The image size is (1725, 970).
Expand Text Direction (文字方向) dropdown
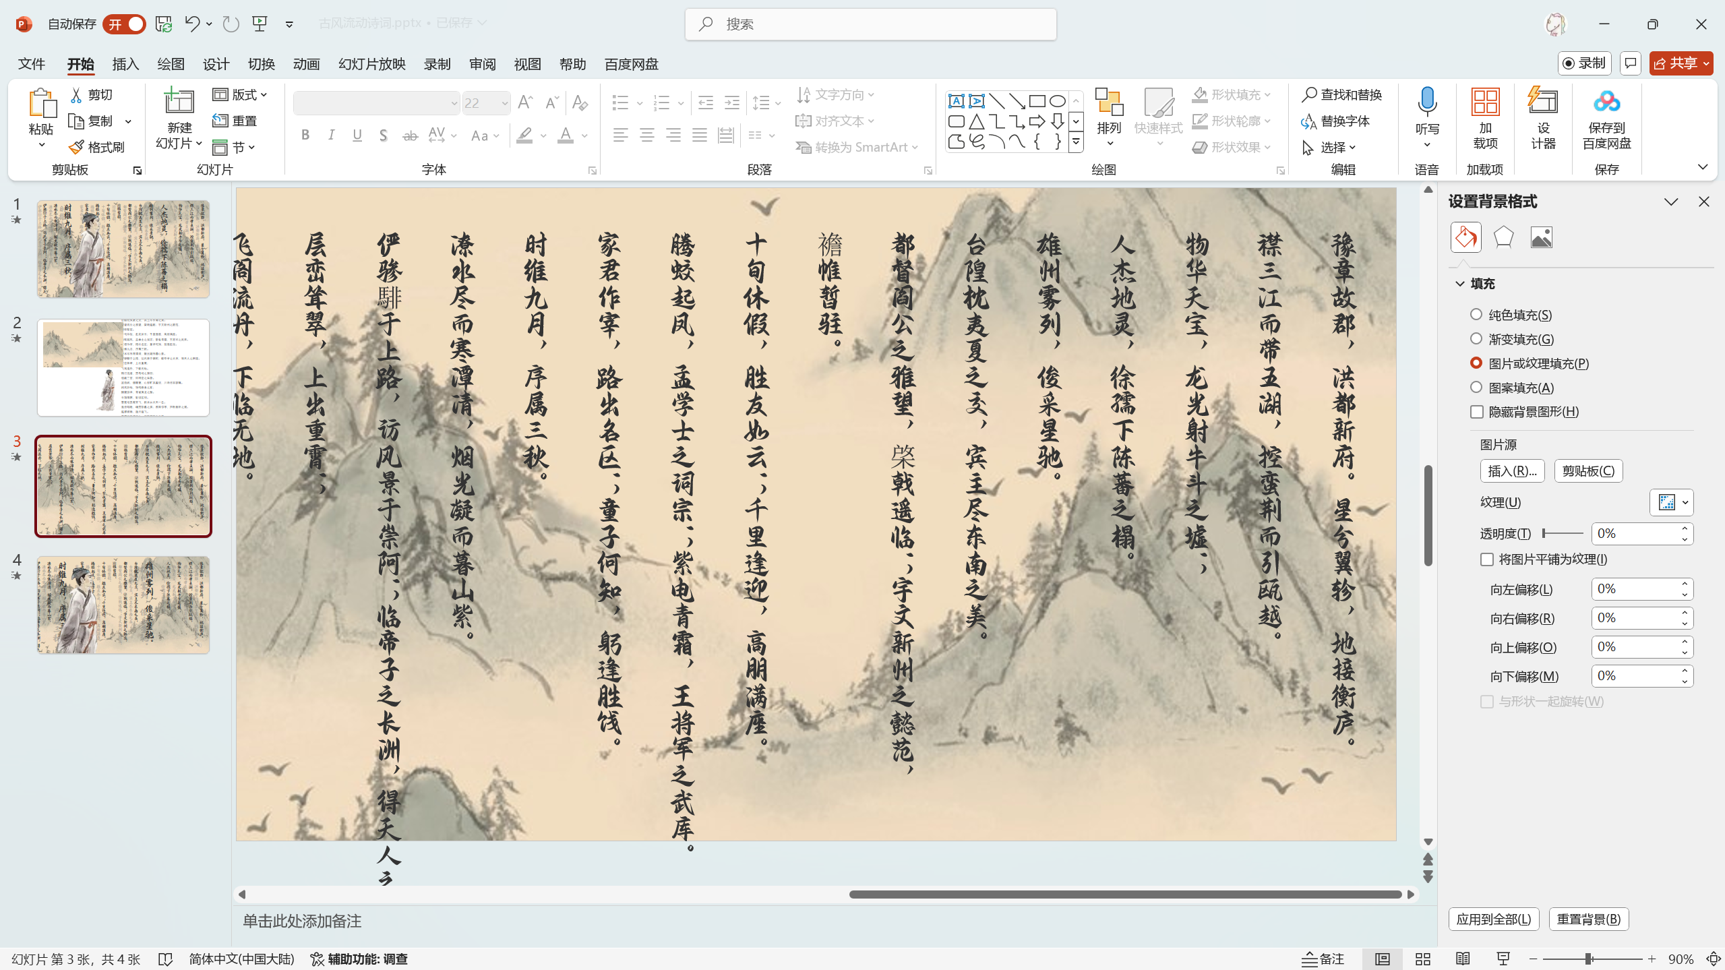[x=835, y=95]
